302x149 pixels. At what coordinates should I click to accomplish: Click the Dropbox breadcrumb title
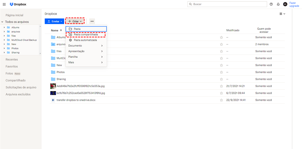(x=51, y=14)
